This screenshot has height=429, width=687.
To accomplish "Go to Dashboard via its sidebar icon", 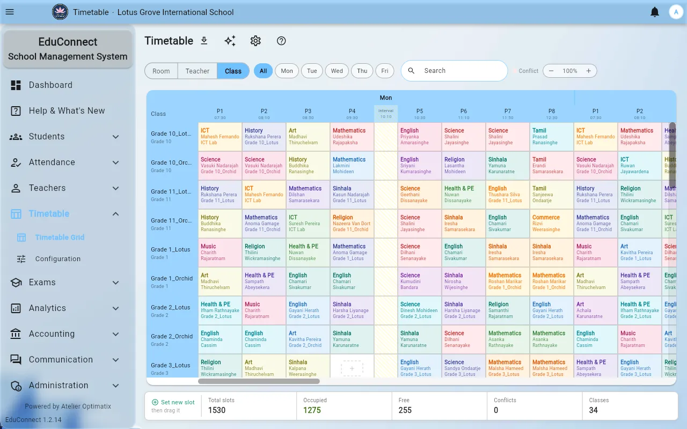I will [16, 85].
